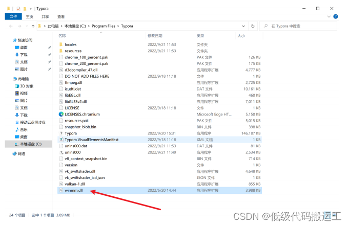The height and width of the screenshot is (226, 349).
Task: Open Videos folder in sidebar
Action: [x=21, y=93]
